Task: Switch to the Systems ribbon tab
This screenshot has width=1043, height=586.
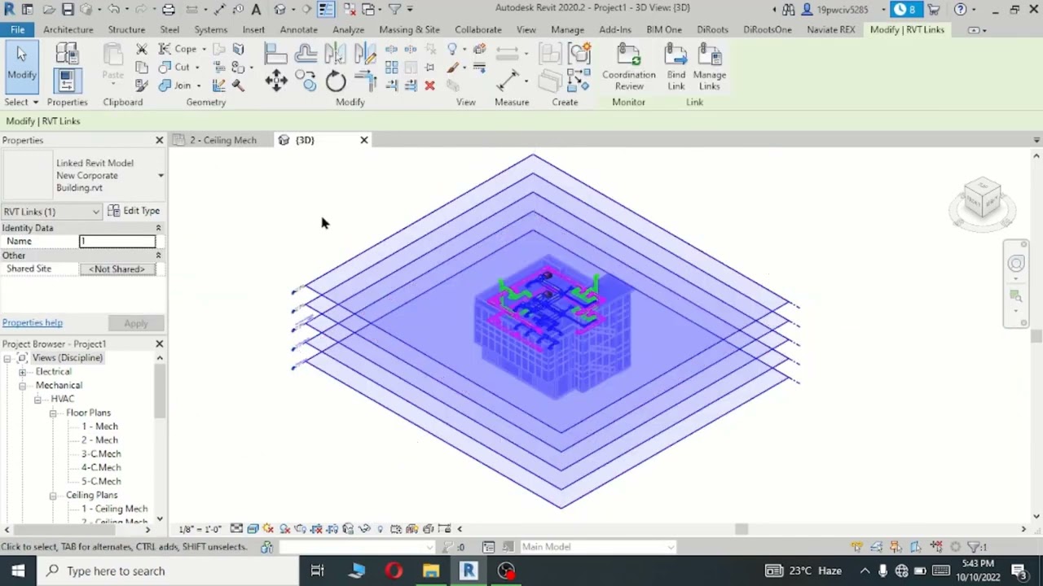Action: (210, 29)
